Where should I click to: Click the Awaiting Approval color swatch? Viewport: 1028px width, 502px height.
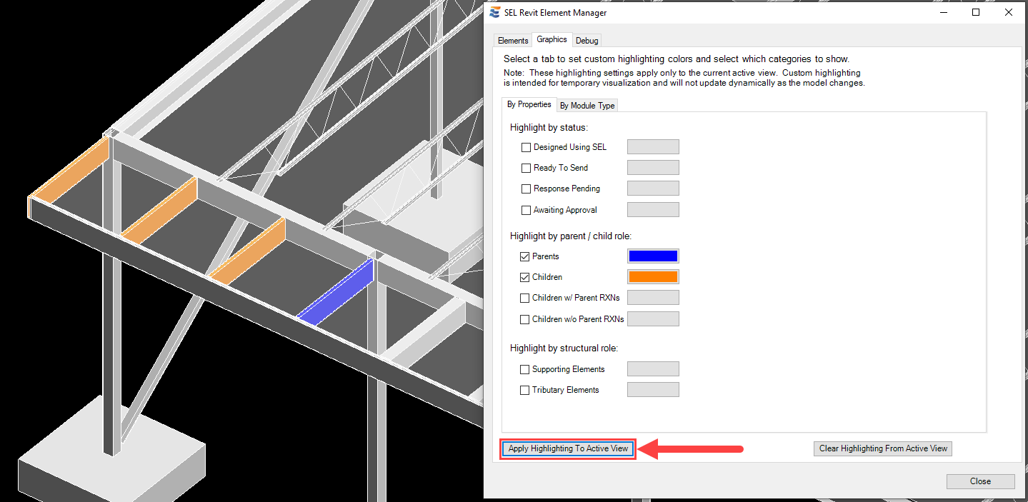point(653,210)
